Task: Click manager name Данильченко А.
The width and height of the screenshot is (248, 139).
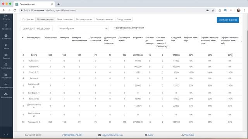Action: (34, 106)
